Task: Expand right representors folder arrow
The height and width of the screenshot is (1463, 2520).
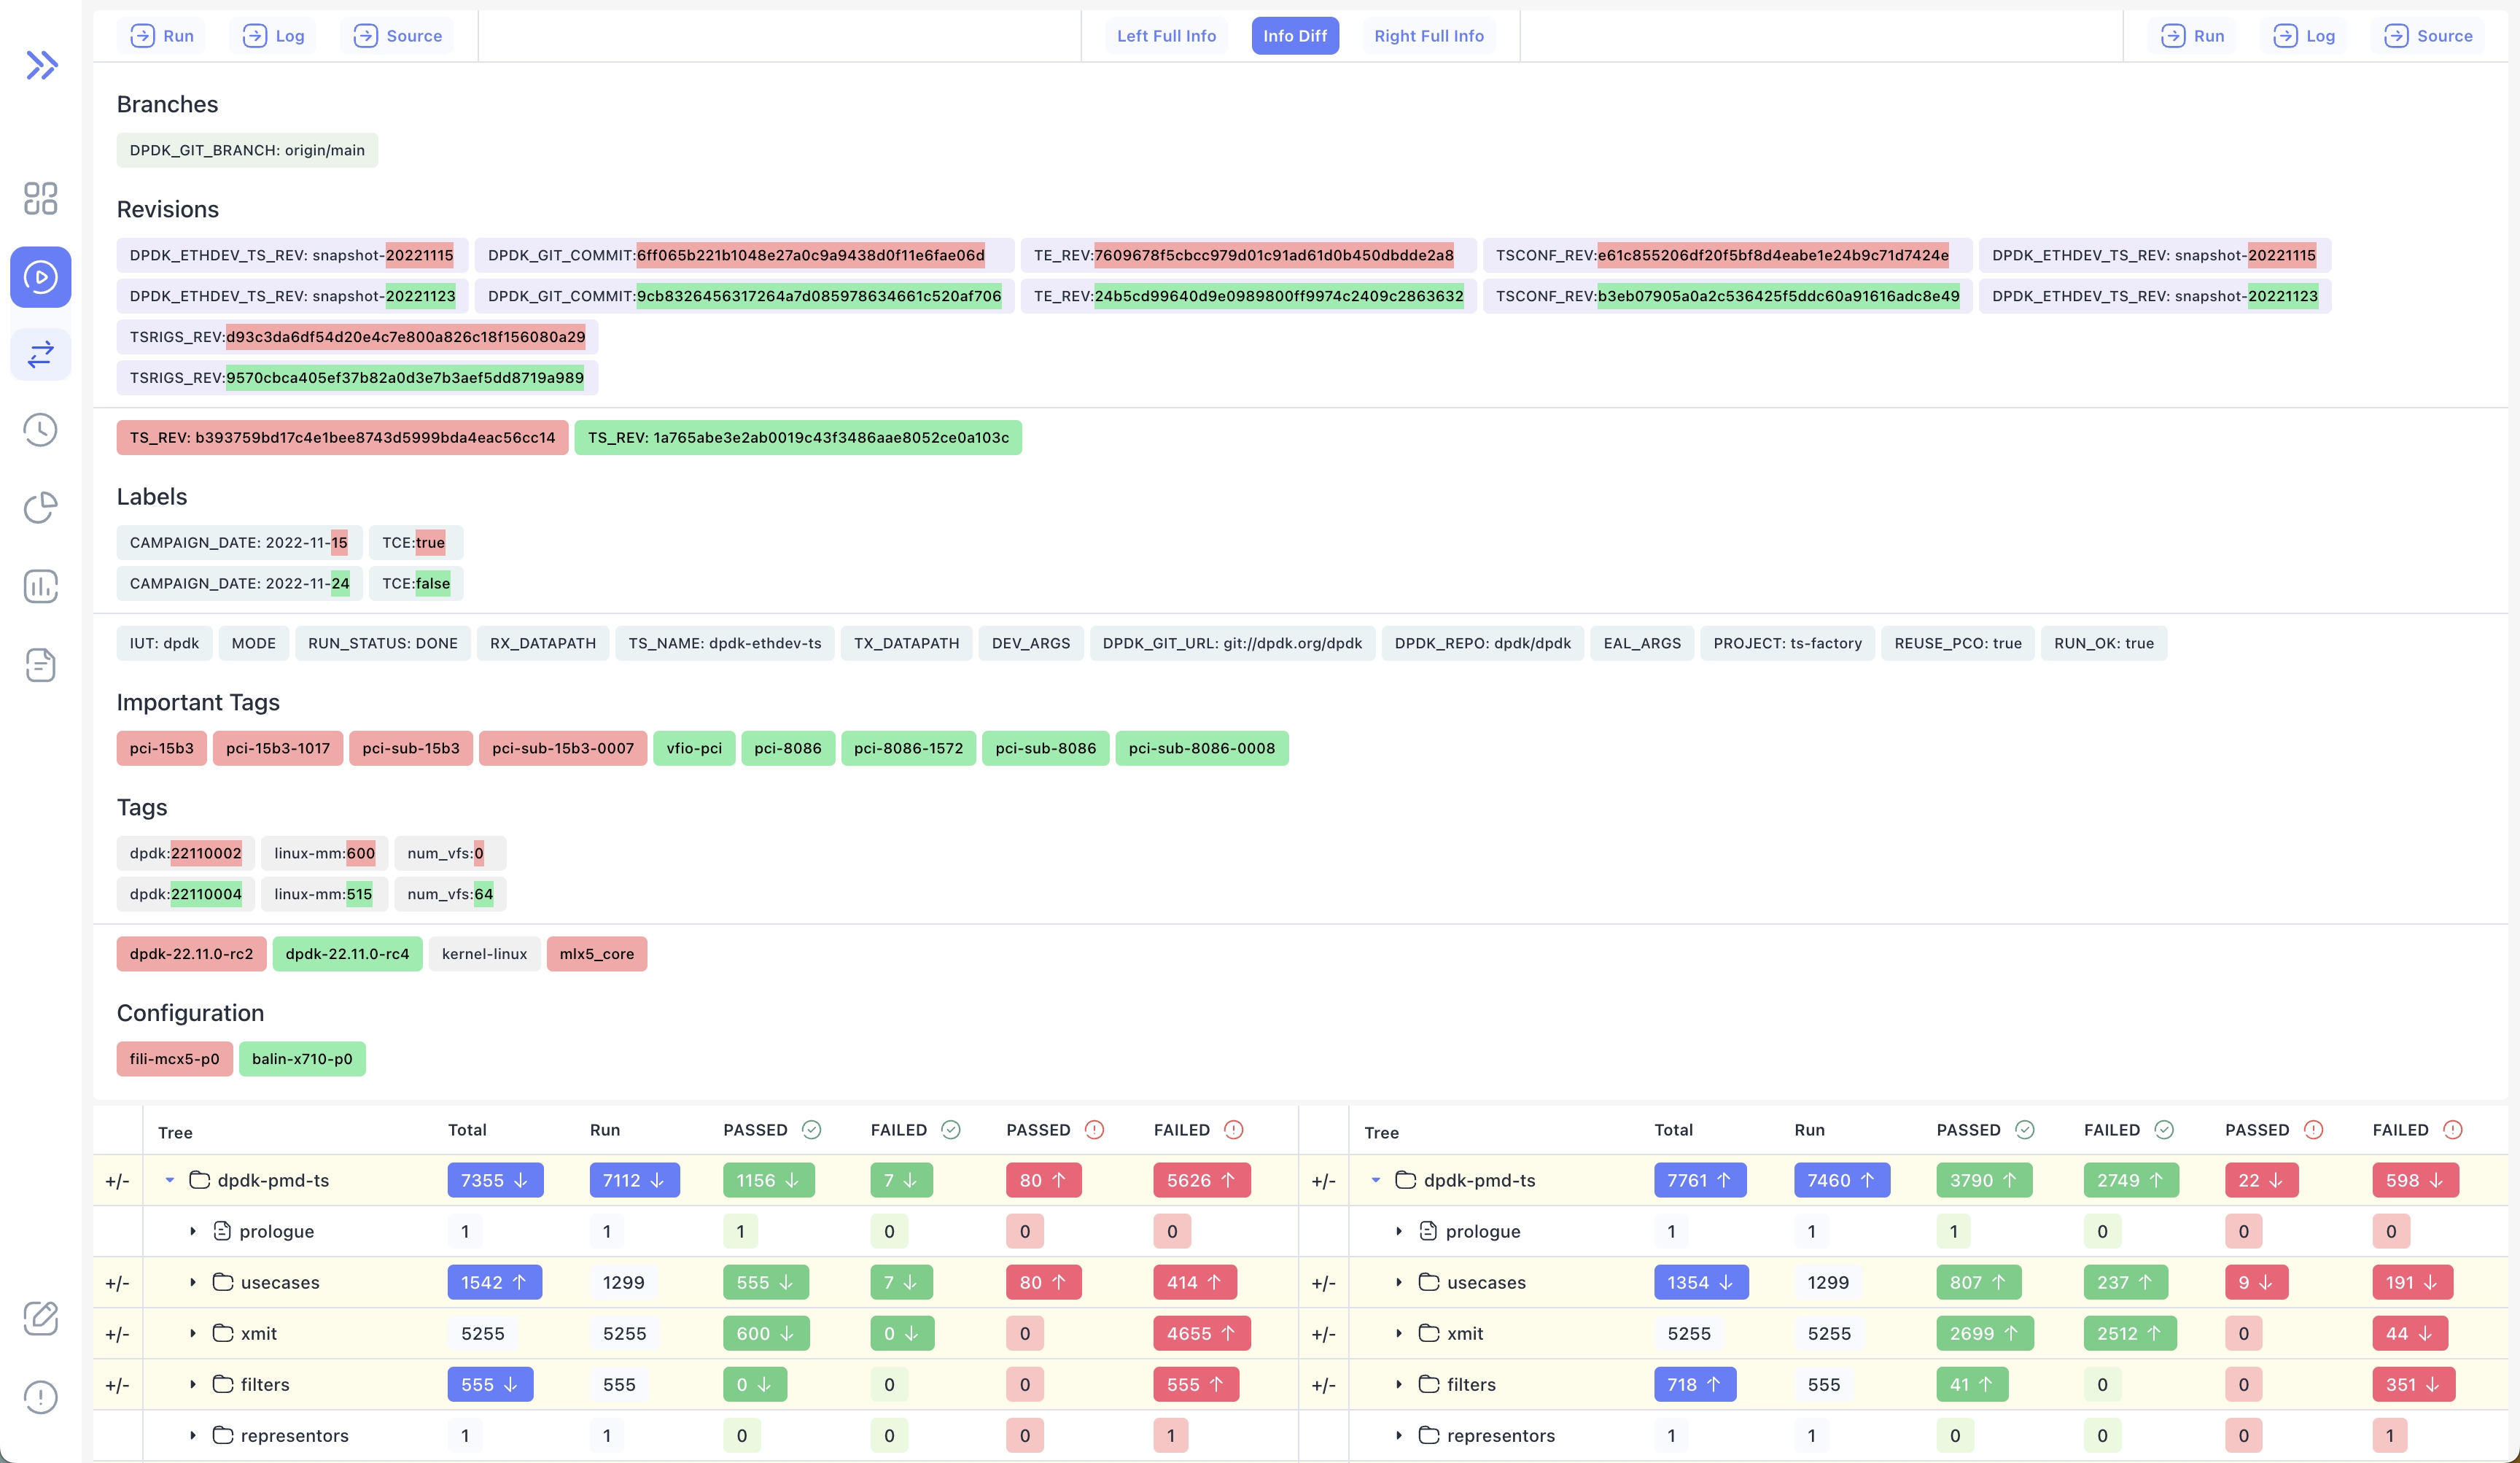Action: [1399, 1436]
